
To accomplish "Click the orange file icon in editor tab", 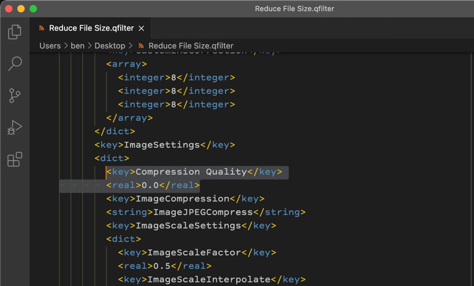I will [x=42, y=28].
